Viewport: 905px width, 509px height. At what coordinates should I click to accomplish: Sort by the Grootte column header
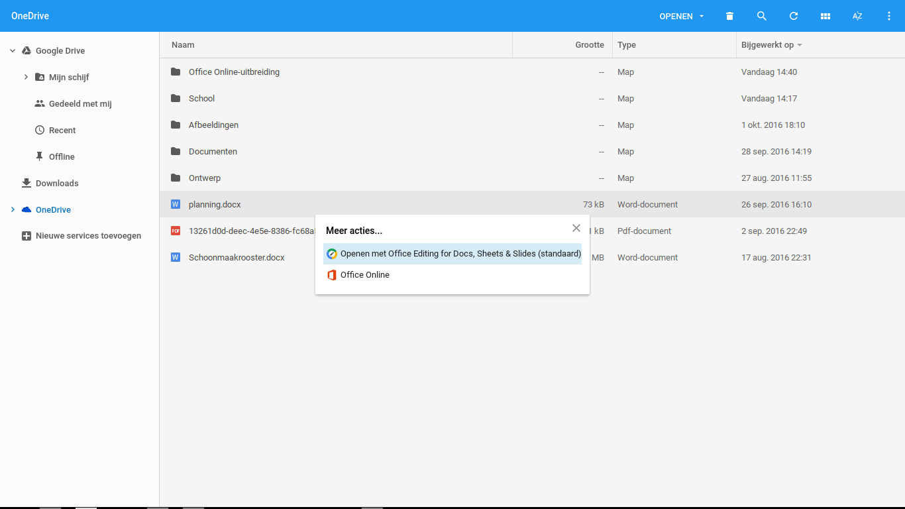tap(590, 45)
